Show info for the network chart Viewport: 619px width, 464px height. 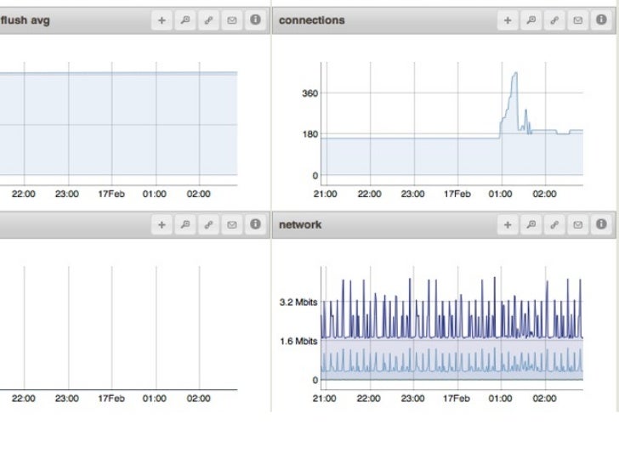coord(601,224)
